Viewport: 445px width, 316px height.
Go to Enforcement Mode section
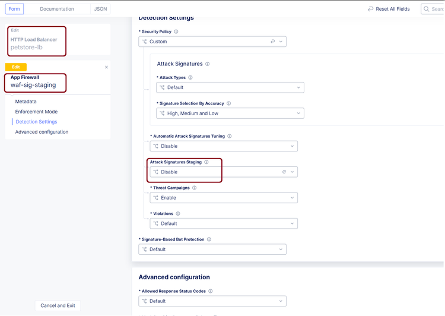click(x=36, y=112)
